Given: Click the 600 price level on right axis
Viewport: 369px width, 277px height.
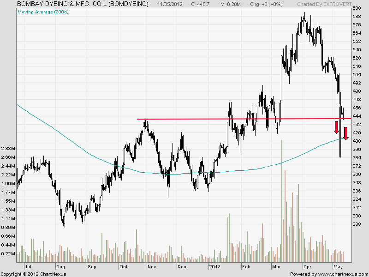Looking at the screenshot, I should tap(357, 8).
